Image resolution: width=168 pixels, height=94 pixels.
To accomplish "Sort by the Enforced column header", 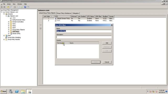I will tap(74, 16).
